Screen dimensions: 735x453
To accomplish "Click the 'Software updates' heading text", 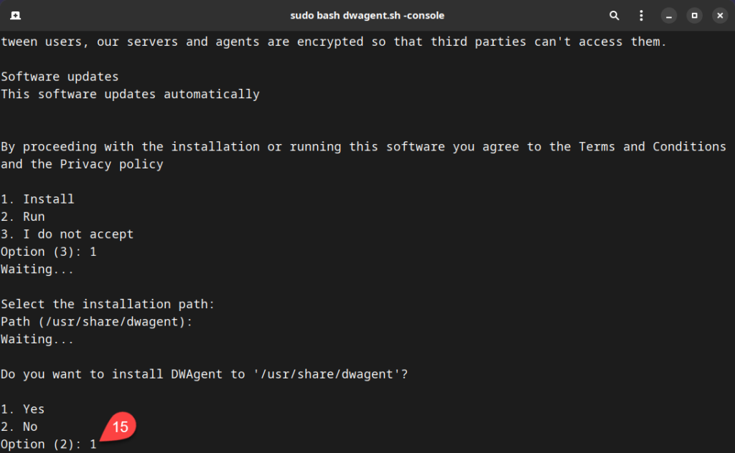I will click(60, 76).
